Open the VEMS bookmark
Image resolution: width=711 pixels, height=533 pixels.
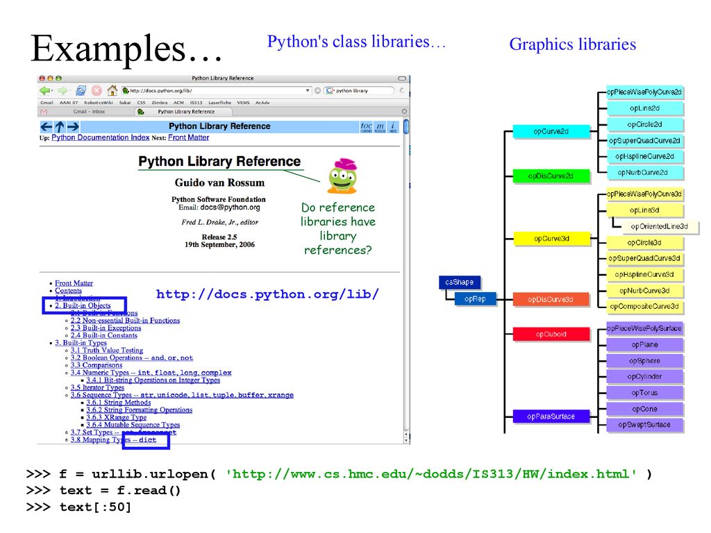coord(244,103)
